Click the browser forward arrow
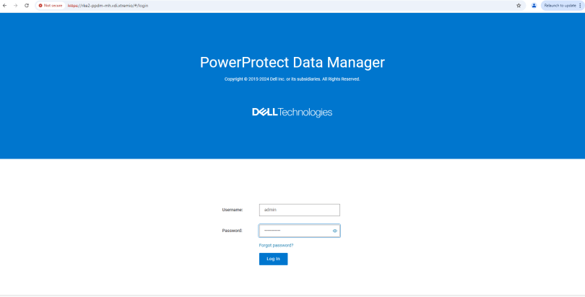The image size is (585, 297). click(x=16, y=5)
